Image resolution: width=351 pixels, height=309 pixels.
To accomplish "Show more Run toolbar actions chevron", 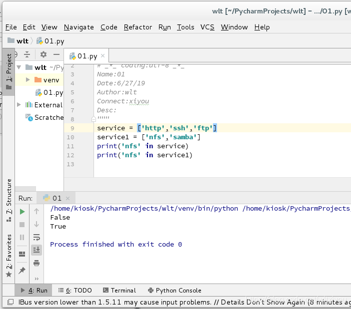I will tap(36, 279).
